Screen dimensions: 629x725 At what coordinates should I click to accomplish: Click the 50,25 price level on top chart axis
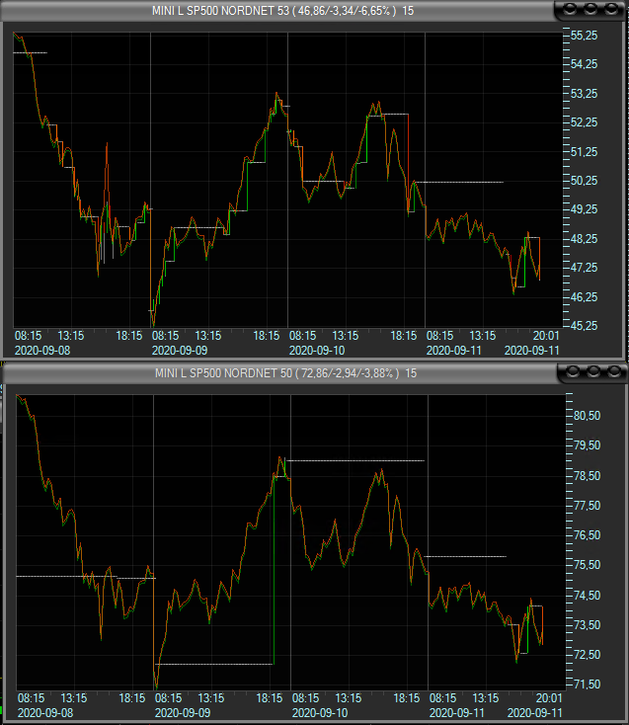point(585,181)
